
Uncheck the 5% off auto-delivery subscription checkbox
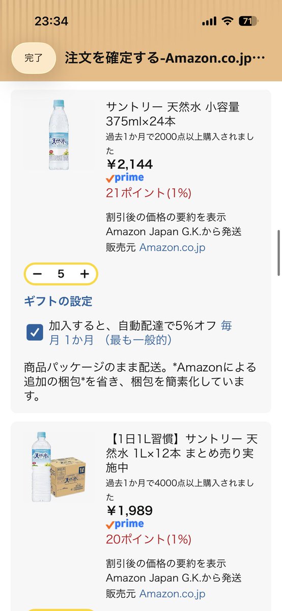[35, 332]
